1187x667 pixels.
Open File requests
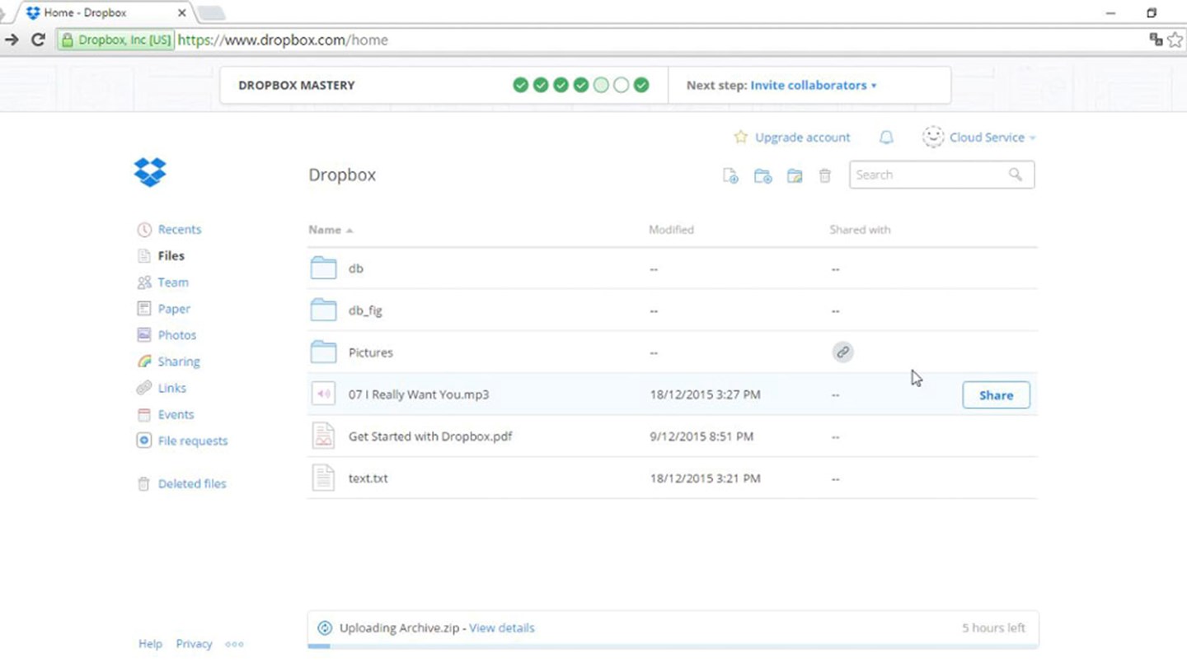[x=192, y=441]
